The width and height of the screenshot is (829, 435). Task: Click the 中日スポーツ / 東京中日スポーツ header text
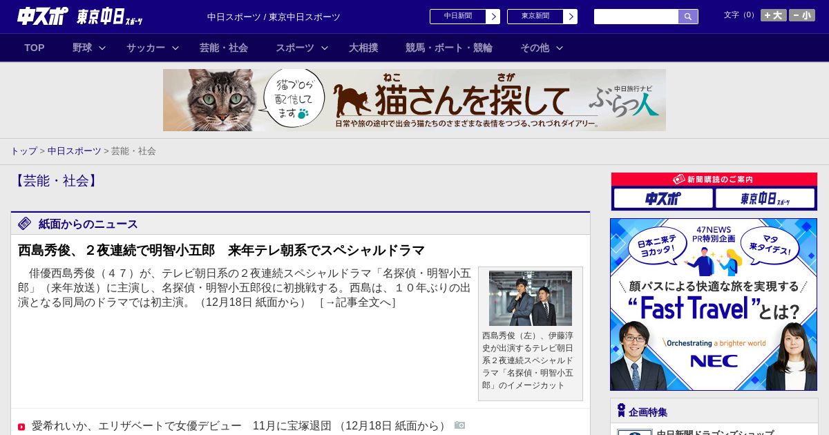(274, 17)
